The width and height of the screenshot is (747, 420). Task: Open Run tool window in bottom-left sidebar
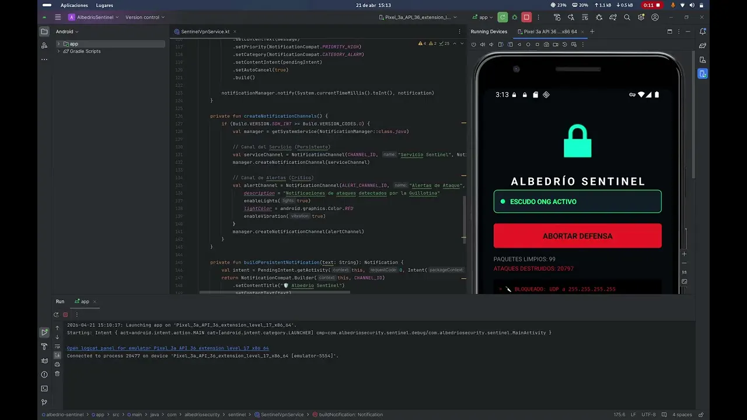(x=44, y=332)
